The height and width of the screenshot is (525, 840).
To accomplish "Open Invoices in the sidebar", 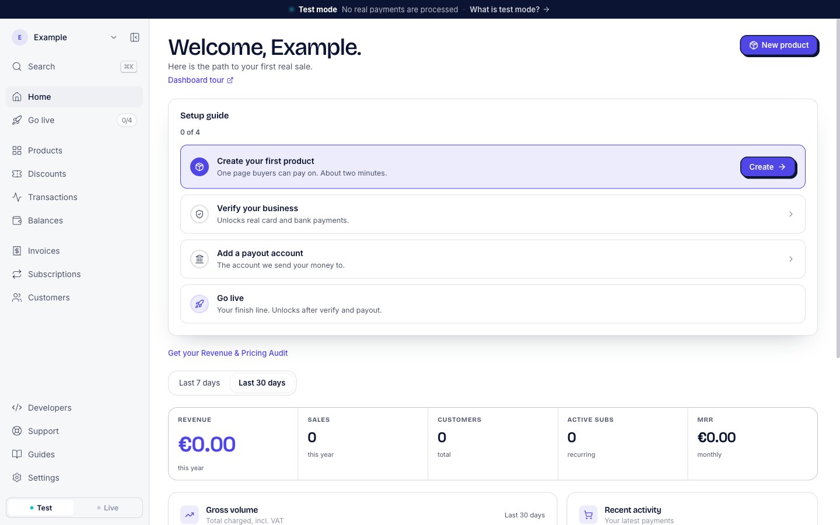I will [x=74, y=251].
